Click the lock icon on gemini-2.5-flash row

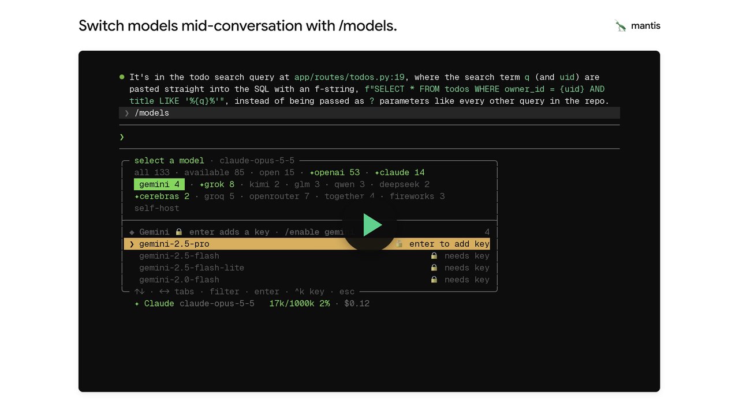[434, 256]
